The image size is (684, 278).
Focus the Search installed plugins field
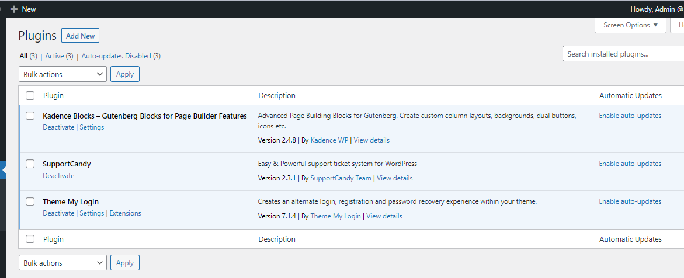click(623, 54)
